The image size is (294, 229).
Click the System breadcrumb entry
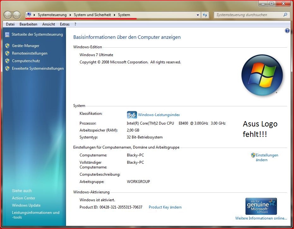point(124,15)
